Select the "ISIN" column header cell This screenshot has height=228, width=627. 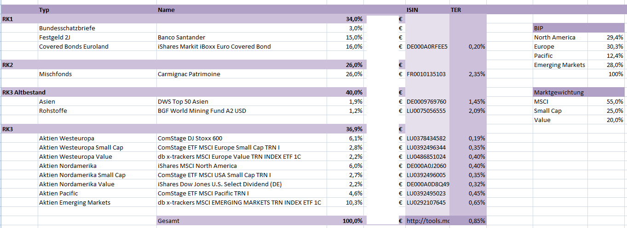pos(413,10)
